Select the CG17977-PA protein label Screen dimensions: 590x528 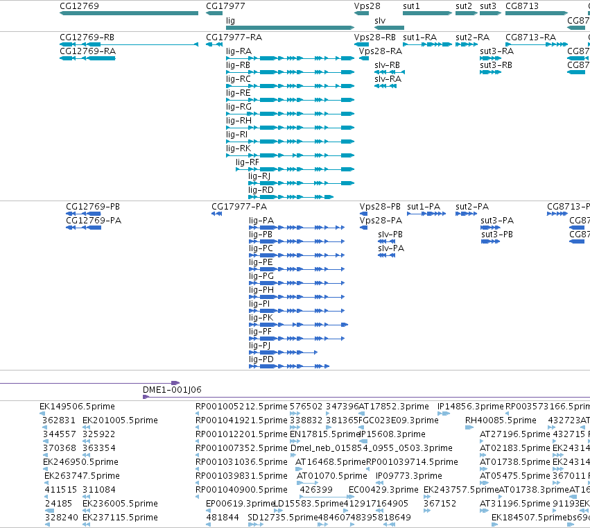tap(239, 207)
